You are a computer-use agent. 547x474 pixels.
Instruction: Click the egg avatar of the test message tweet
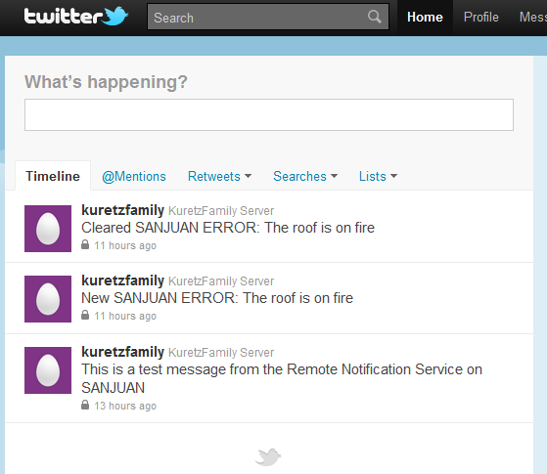48,370
